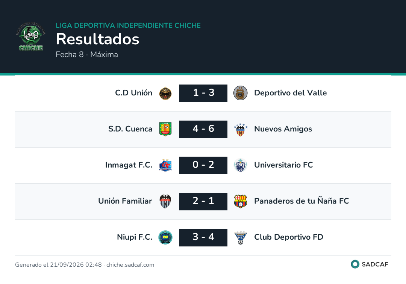Select the Panaderos de tu Ñaña FC name
The height and width of the screenshot is (284, 406).
click(x=301, y=201)
